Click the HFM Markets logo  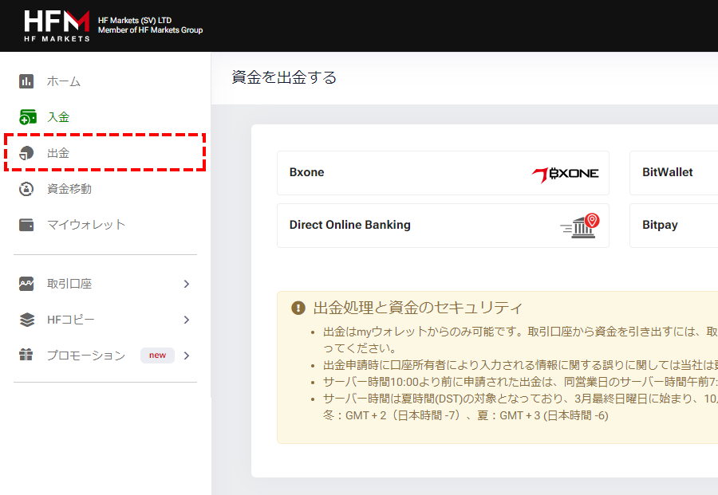pyautogui.click(x=57, y=26)
